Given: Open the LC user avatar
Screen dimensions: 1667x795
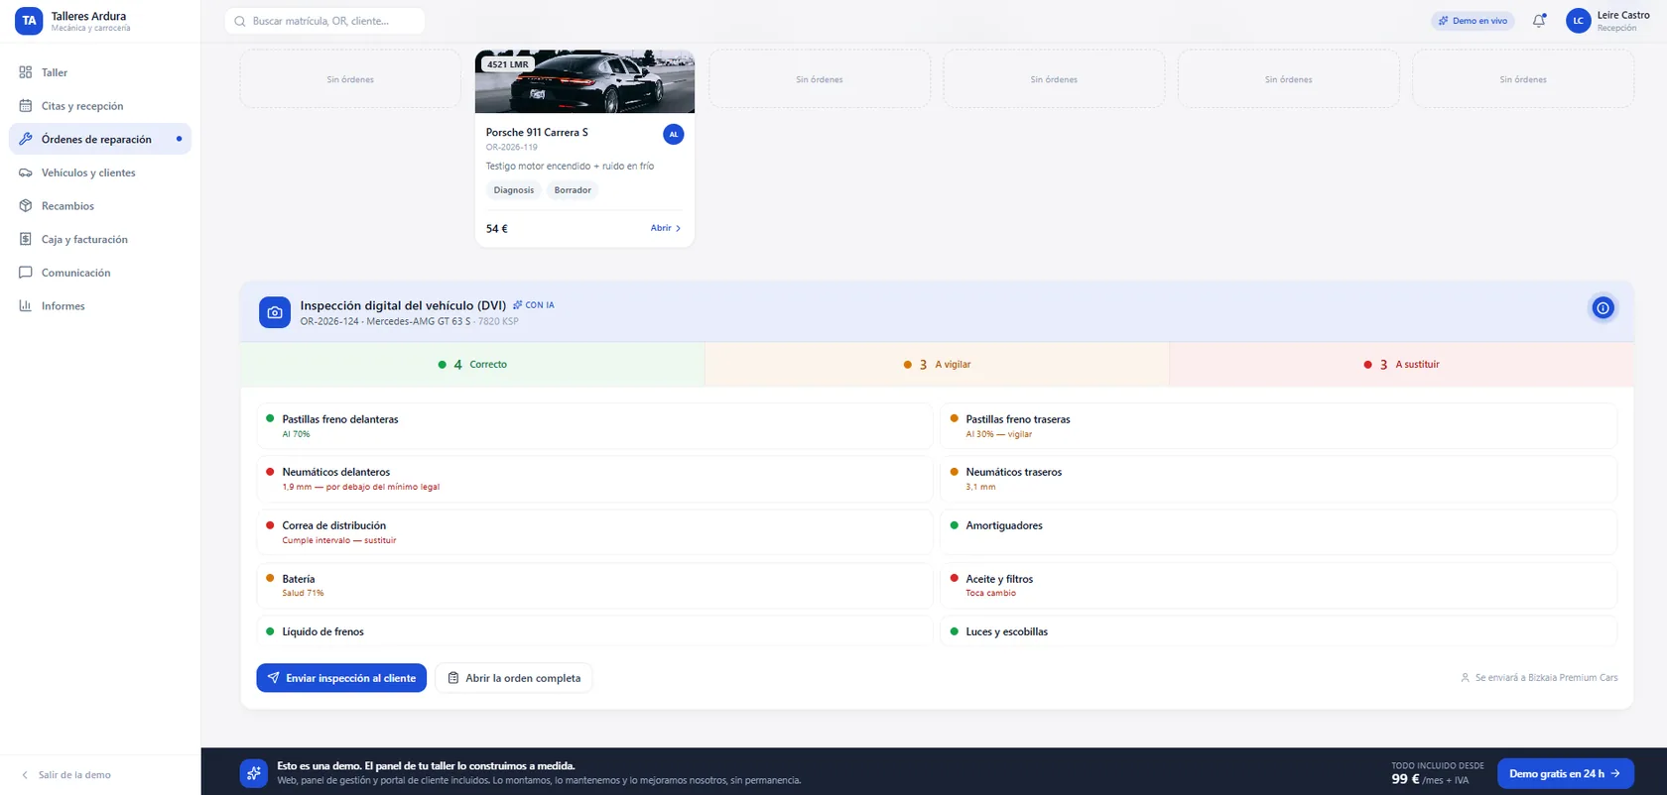Looking at the screenshot, I should (1578, 21).
